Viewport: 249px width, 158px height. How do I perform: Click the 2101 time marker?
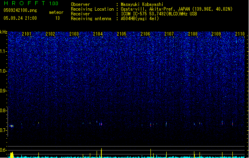coord(27,34)
